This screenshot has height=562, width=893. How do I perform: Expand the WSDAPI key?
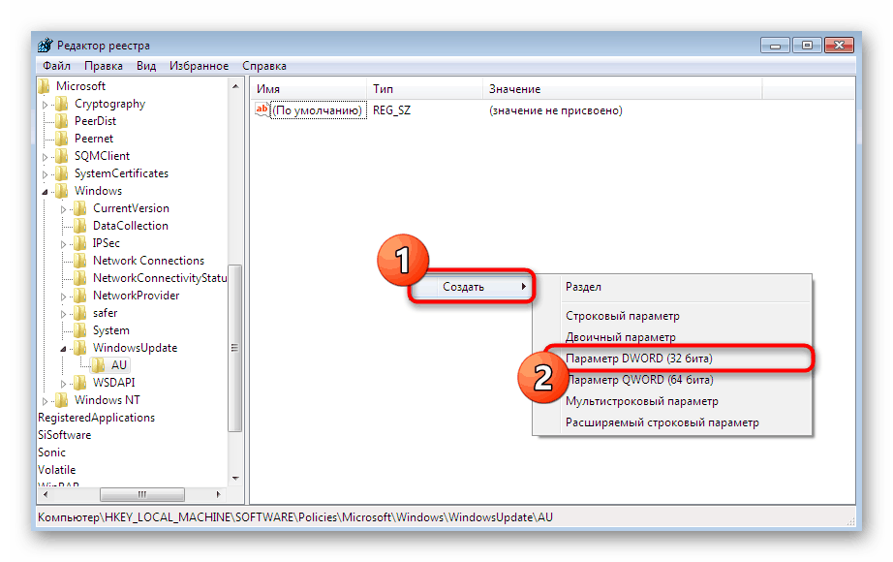63,384
